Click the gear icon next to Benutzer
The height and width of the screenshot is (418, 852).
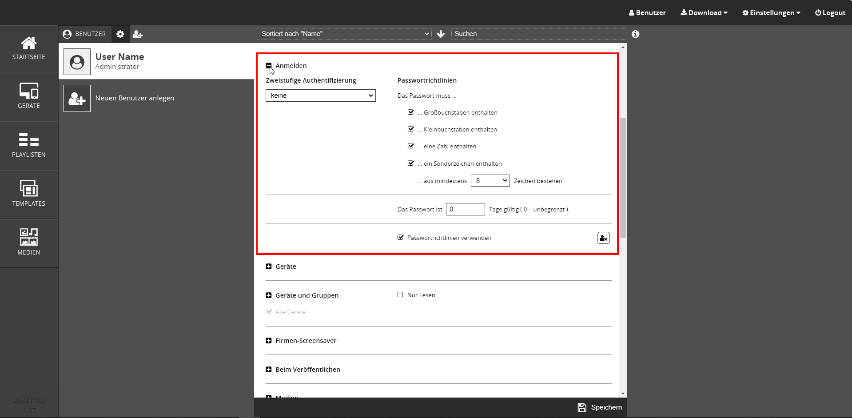point(120,34)
